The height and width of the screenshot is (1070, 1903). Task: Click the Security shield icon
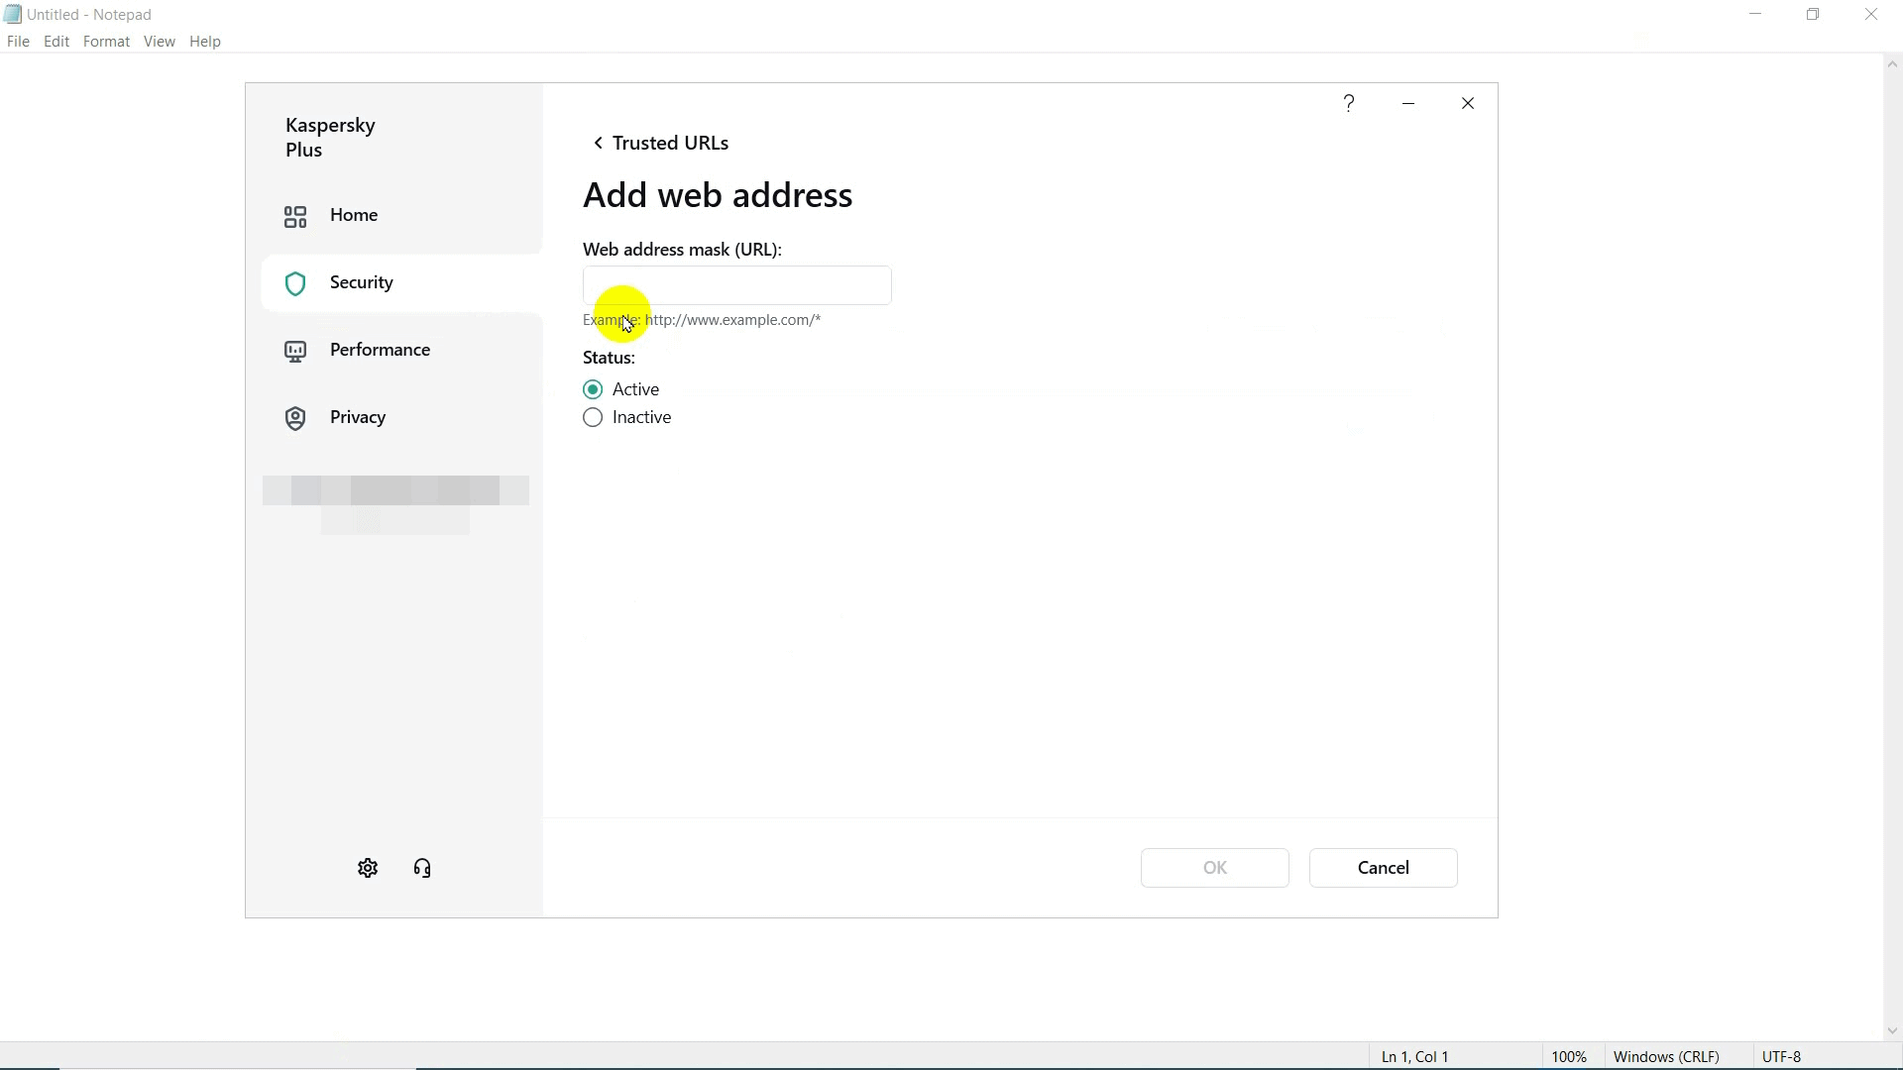pyautogui.click(x=295, y=284)
